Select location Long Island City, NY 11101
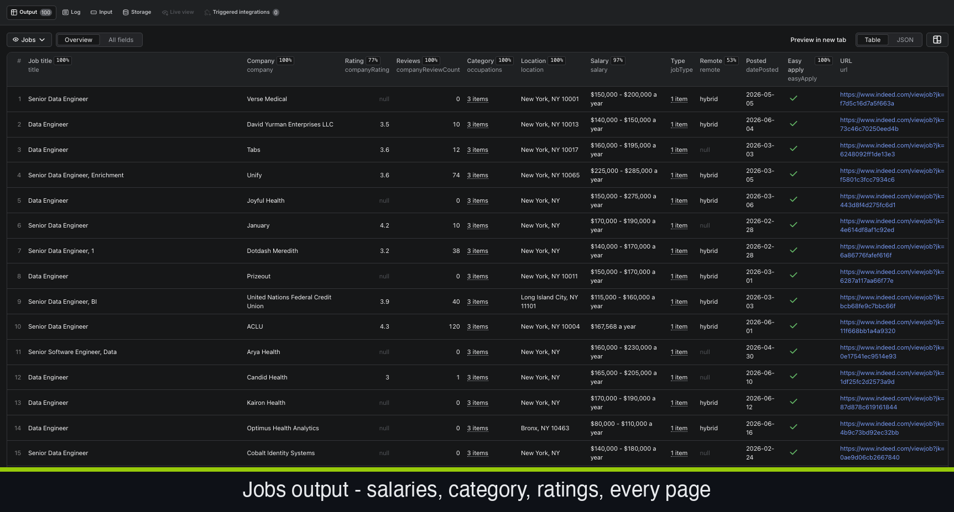 (x=549, y=302)
